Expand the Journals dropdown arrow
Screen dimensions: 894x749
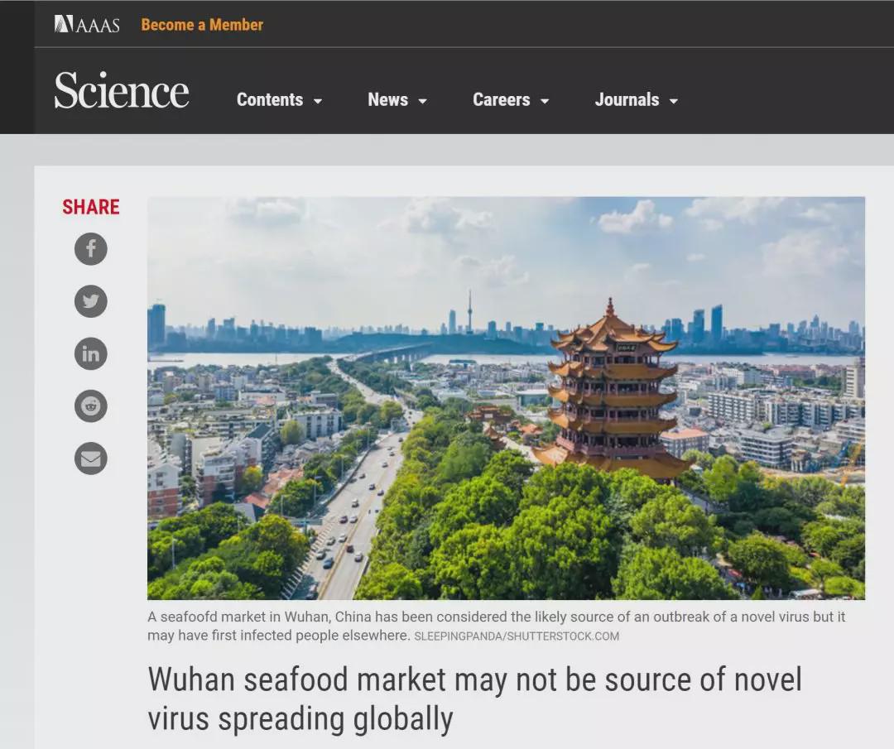point(673,101)
